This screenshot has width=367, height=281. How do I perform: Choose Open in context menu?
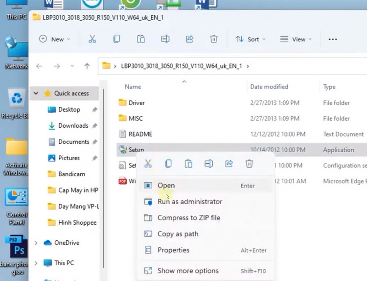point(206,186)
